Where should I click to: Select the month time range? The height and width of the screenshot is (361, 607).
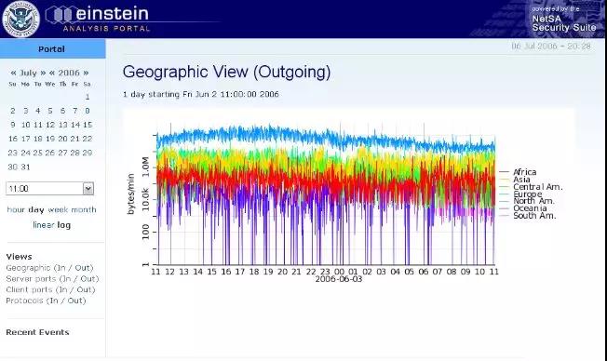click(84, 209)
